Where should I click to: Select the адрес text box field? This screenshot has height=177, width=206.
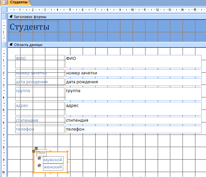click(134, 109)
